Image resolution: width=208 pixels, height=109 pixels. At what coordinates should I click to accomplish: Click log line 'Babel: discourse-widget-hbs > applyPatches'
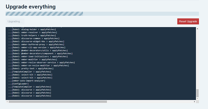coord(36,42)
